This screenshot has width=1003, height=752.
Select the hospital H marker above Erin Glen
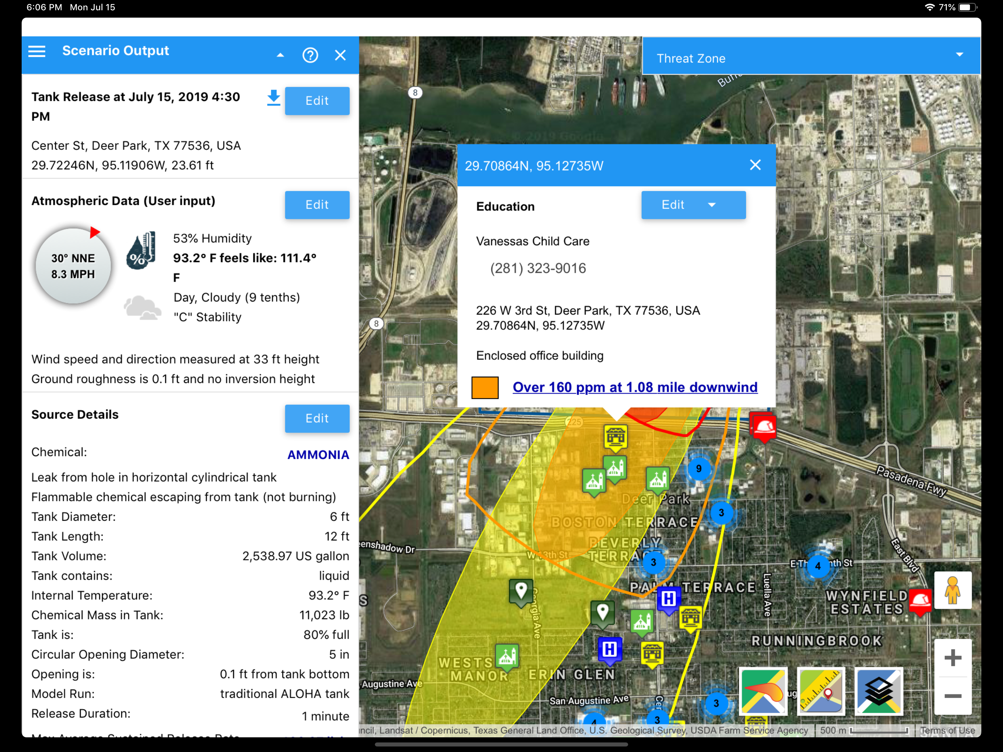click(609, 651)
